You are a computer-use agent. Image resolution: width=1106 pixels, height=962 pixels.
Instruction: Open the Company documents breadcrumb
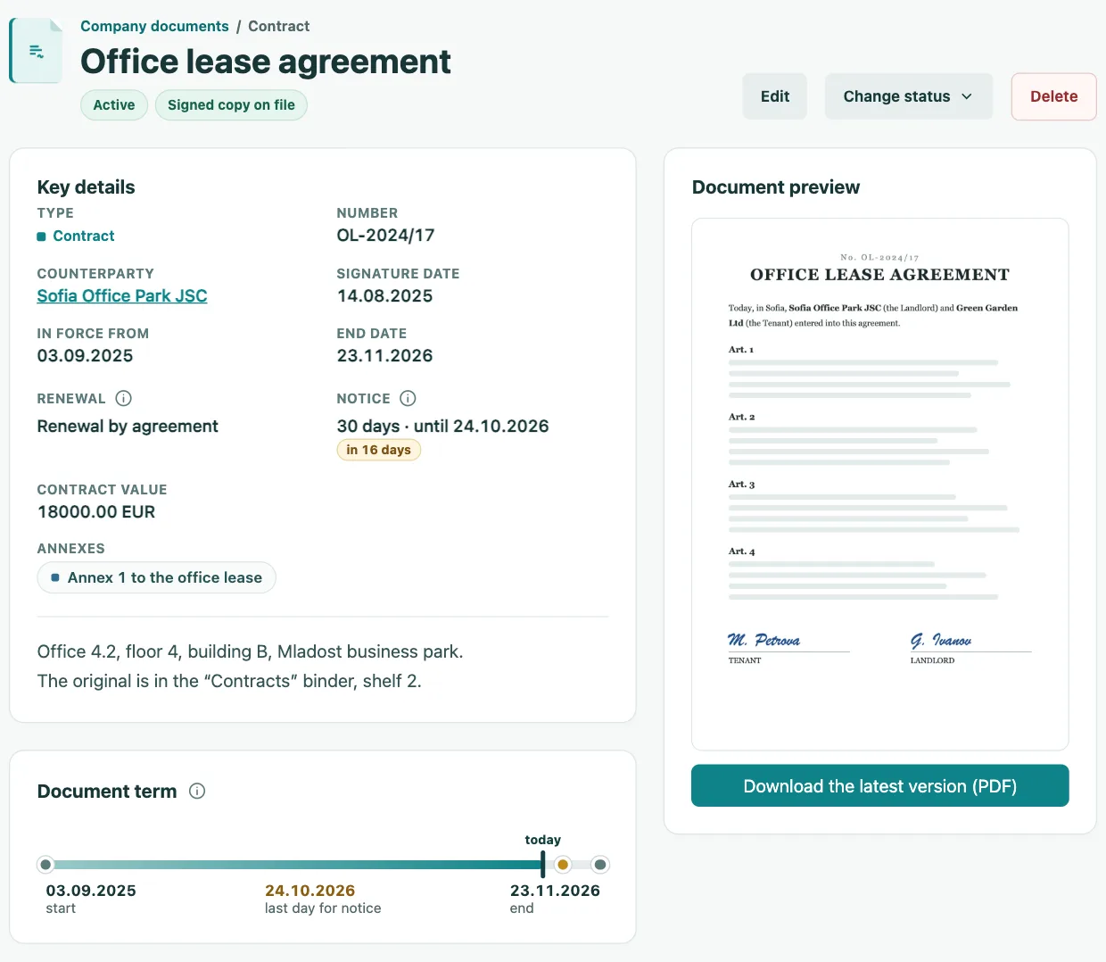(154, 26)
